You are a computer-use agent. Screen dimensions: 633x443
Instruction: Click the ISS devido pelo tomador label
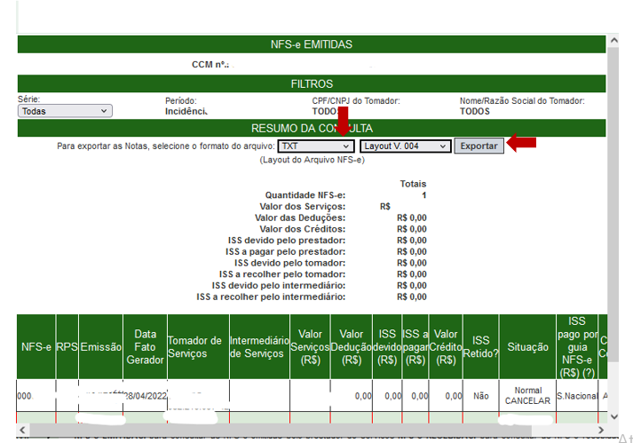[x=289, y=264]
